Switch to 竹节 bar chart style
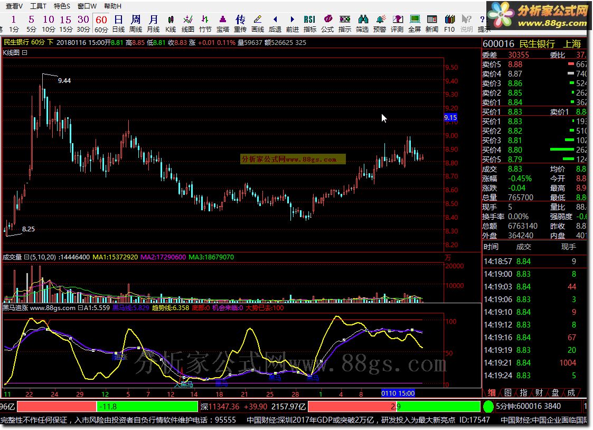The width and height of the screenshot is (593, 430). pos(205,23)
